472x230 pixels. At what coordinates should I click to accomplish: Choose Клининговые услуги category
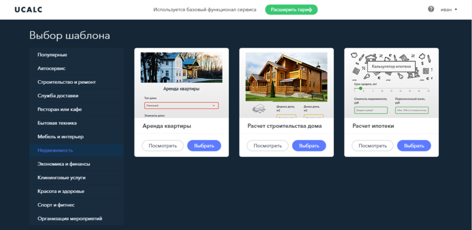(x=77, y=178)
